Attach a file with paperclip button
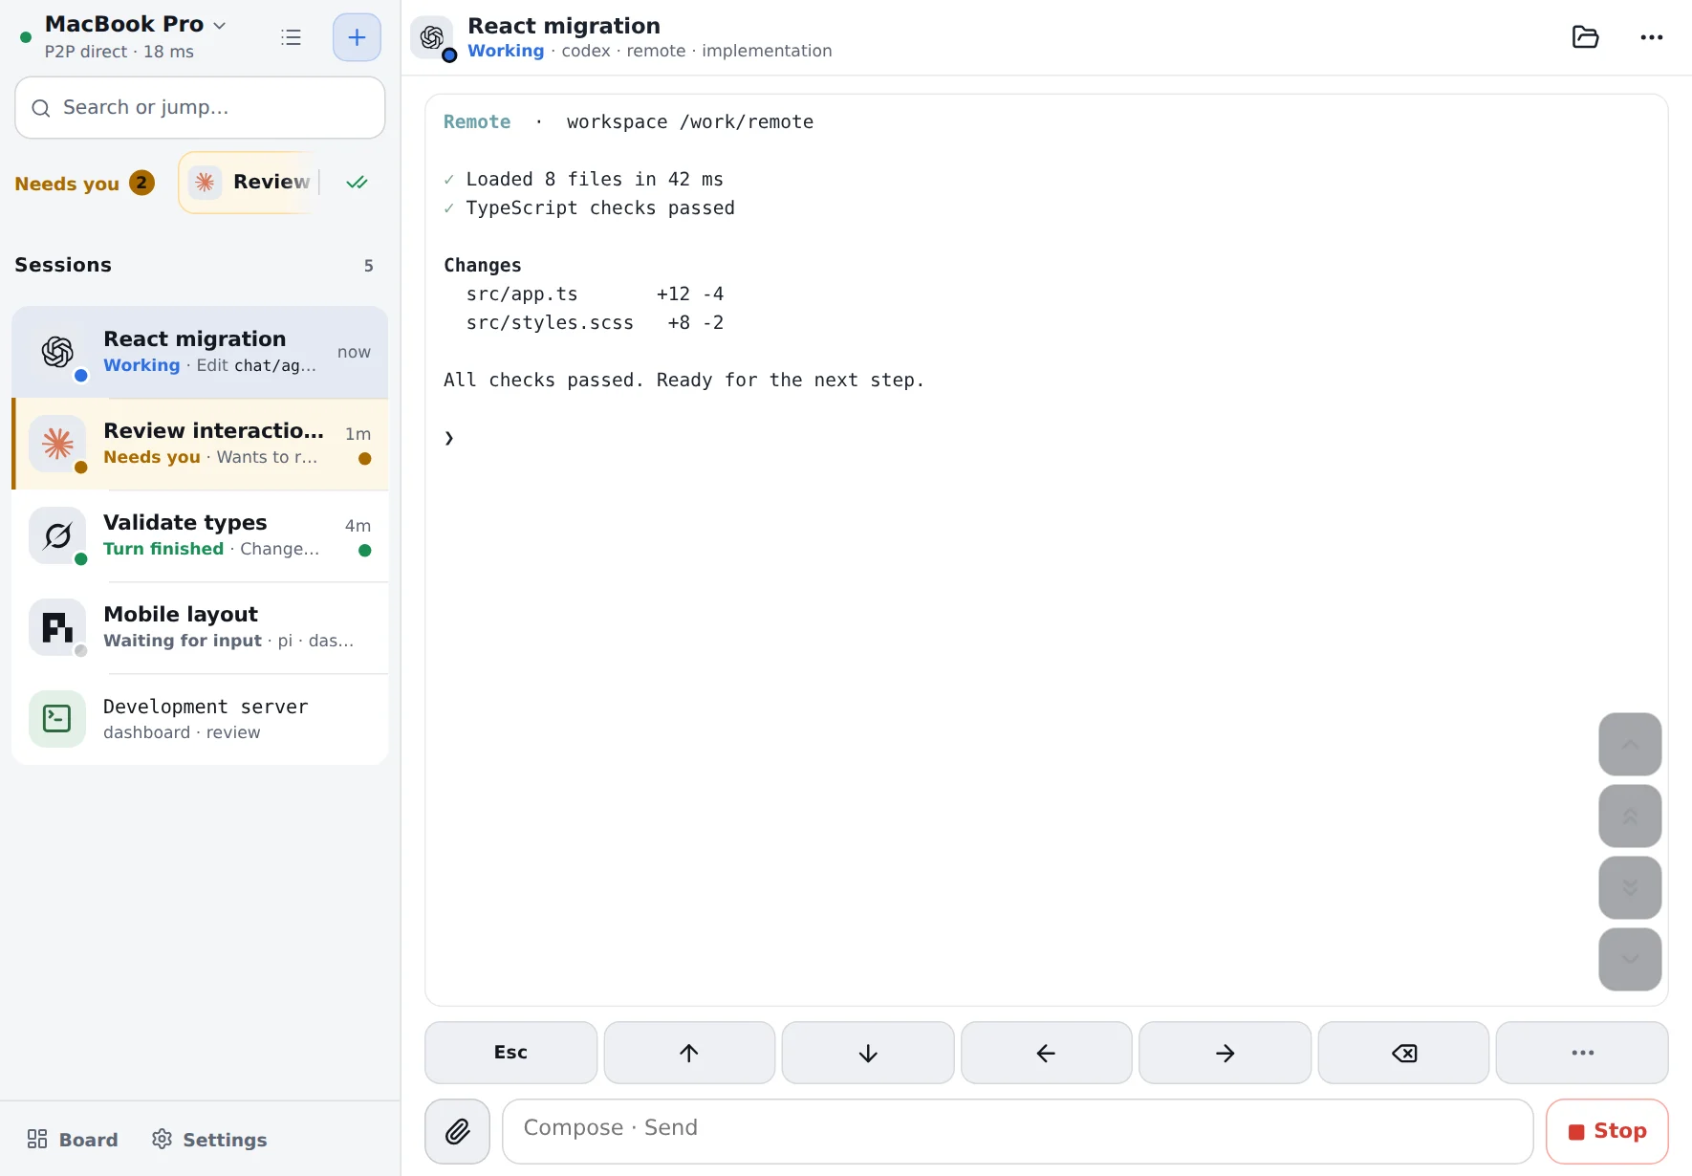The image size is (1692, 1176). pos(458,1131)
